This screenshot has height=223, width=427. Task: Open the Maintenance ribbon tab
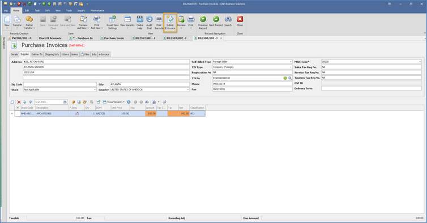(97, 11)
